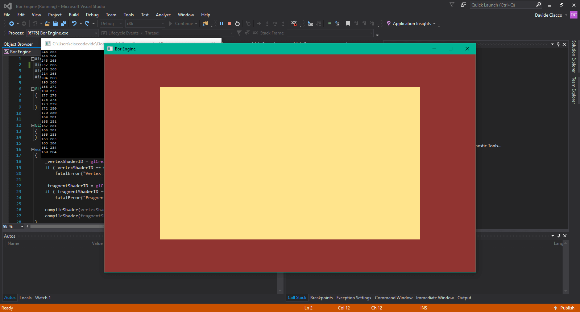Open the feedback icon near Quick Launch
The height and width of the screenshot is (312, 580).
point(463,5)
